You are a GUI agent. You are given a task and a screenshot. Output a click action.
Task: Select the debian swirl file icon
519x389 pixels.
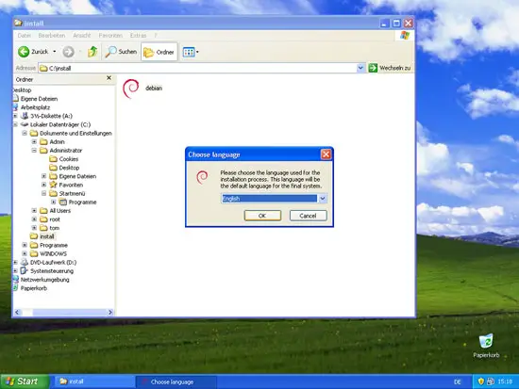131,89
